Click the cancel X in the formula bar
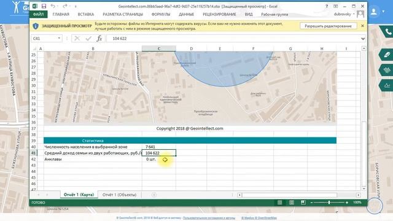This screenshot has height=221, width=393. coord(77,38)
